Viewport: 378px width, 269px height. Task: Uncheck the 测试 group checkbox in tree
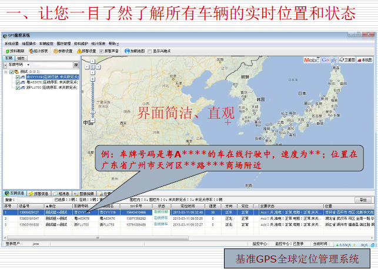(x=11, y=72)
